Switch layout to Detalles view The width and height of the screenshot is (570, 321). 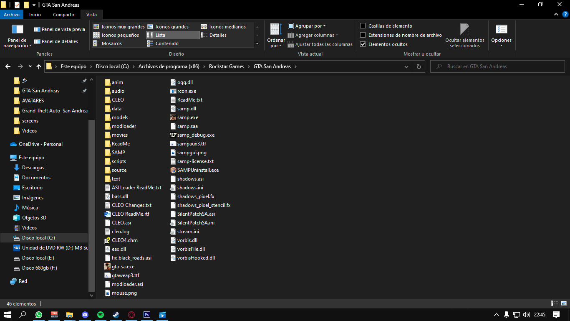click(214, 35)
